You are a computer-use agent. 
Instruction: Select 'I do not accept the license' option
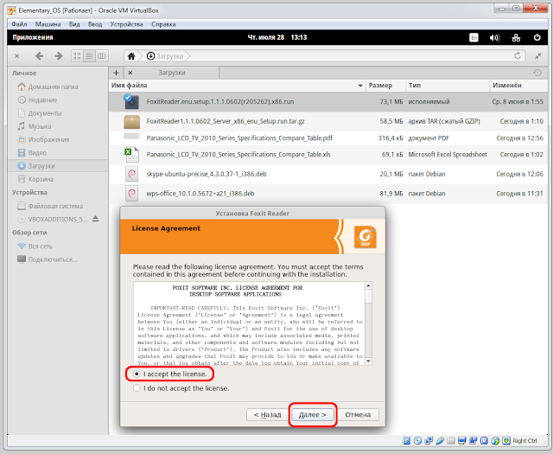pos(137,388)
